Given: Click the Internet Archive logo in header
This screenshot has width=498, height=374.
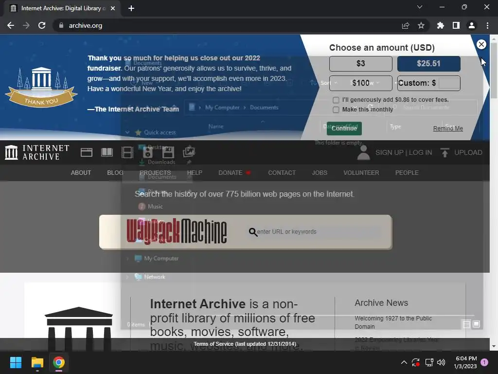Looking at the screenshot, I should point(37,152).
